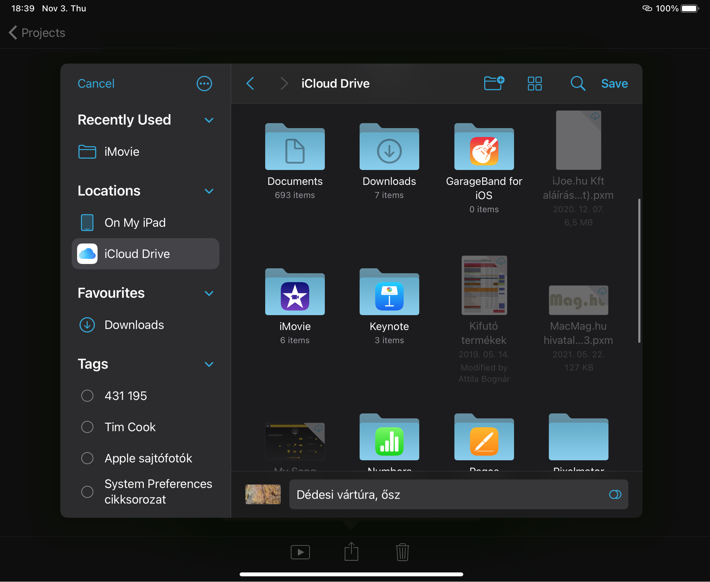710x582 pixels.
Task: Click the forward navigation chevron
Action: pos(284,84)
